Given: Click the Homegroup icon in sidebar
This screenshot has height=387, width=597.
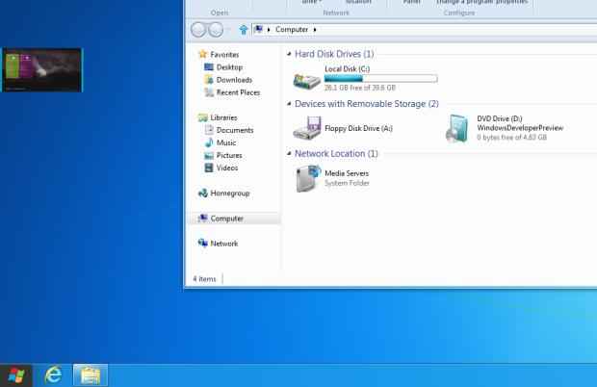Looking at the screenshot, I should click(x=203, y=193).
